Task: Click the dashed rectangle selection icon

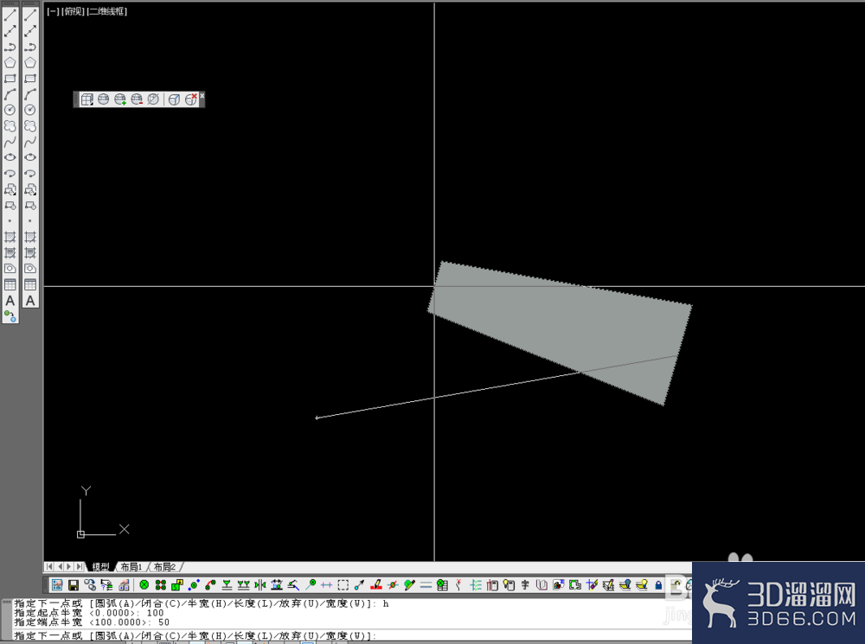Action: point(343,585)
